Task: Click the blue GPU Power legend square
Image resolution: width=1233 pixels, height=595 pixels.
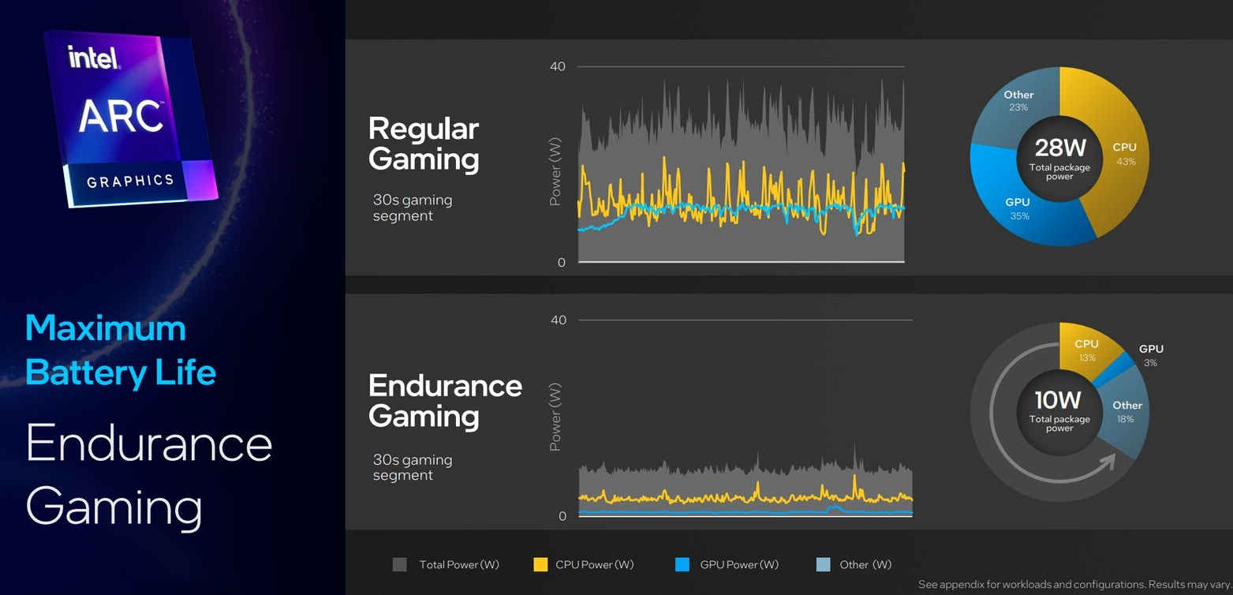Action: pos(682,564)
